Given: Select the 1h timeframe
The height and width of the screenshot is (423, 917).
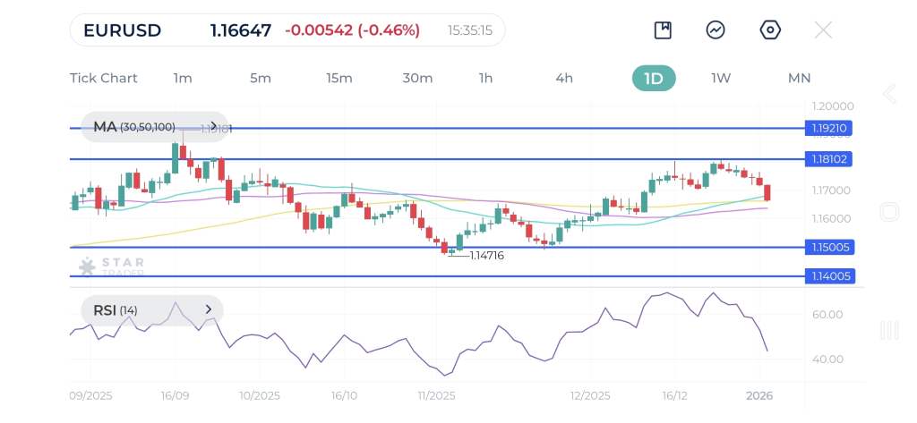Looking at the screenshot, I should 485,79.
